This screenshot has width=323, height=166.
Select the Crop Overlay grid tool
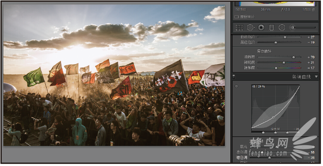(239, 28)
